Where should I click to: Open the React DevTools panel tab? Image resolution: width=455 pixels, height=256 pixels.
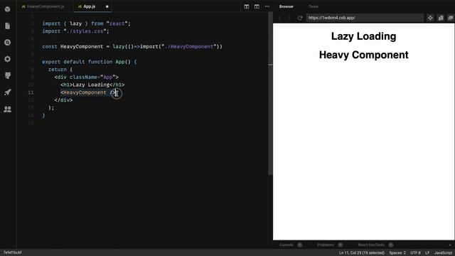(x=371, y=245)
